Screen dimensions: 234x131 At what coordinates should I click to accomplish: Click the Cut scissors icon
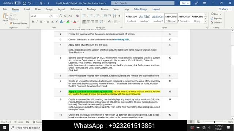pyautogui.click(x=11, y=15)
